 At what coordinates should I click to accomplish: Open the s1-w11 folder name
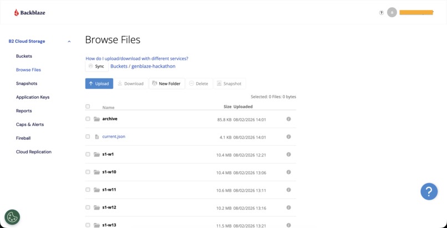tap(109, 190)
